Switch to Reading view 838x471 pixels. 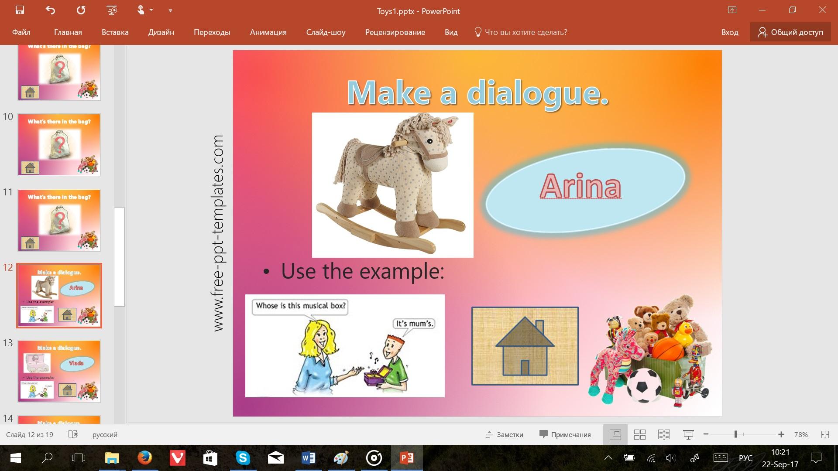664,434
